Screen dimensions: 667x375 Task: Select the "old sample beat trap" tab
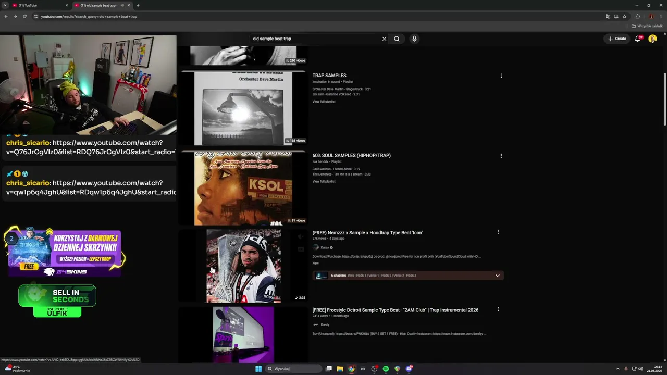(102, 5)
